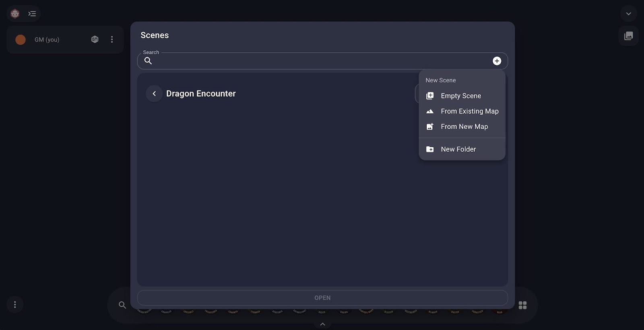Expand the bottom dock chevron

tap(322, 324)
